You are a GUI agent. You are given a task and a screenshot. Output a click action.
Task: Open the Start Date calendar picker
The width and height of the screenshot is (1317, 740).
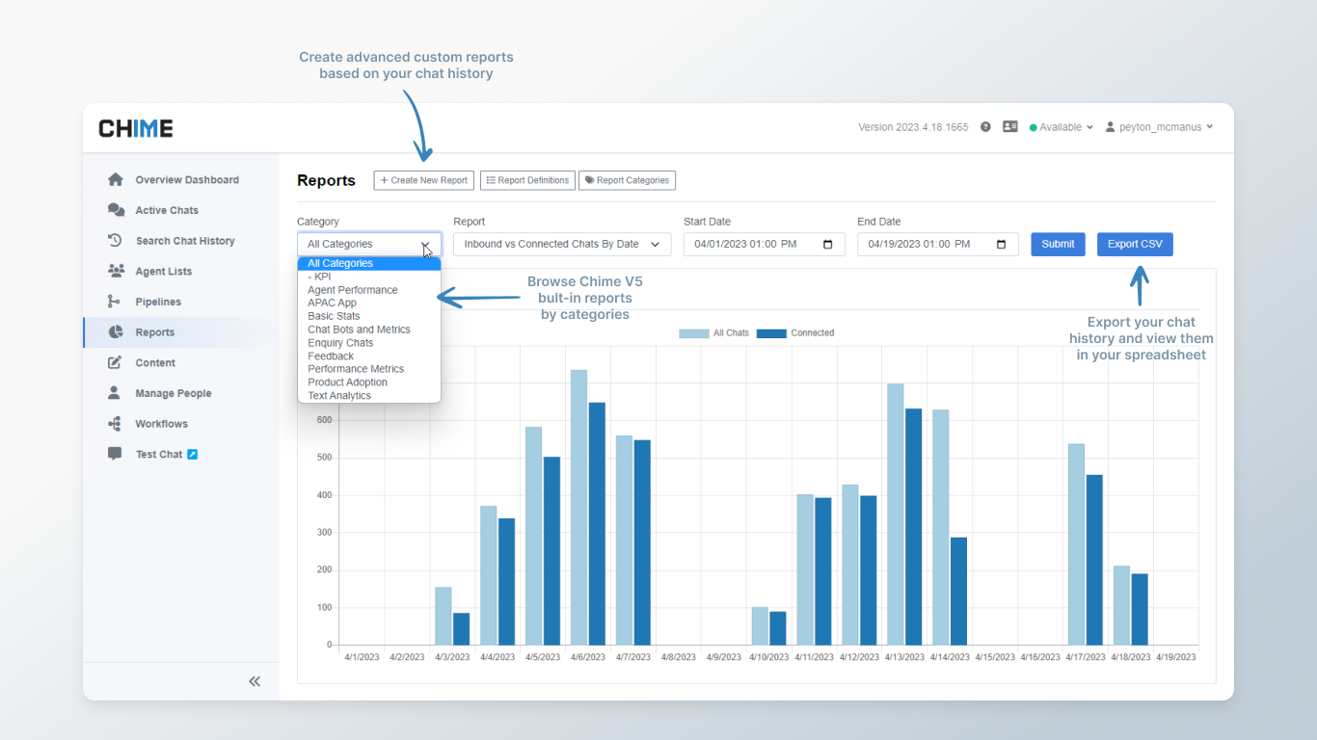click(828, 245)
